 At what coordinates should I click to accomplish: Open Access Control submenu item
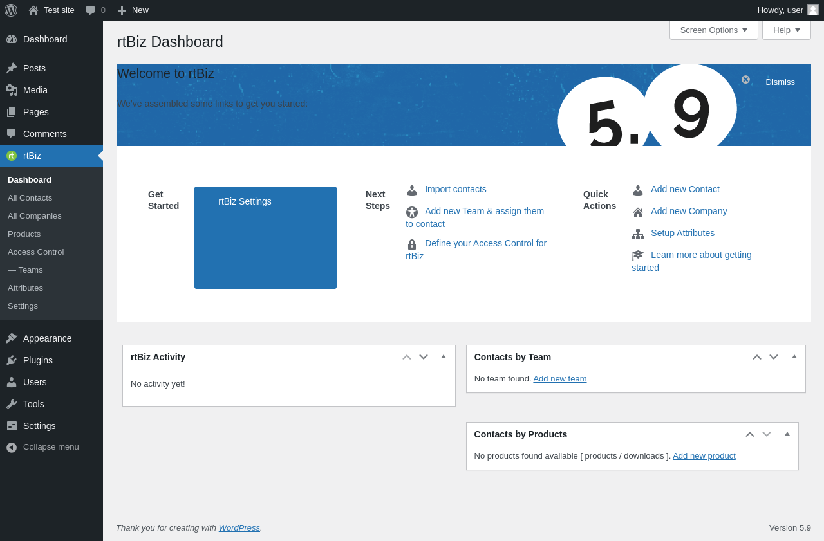point(51,252)
